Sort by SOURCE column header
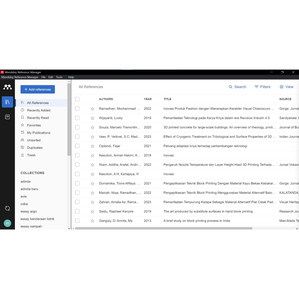This screenshot has width=299, height=299. [x=285, y=99]
